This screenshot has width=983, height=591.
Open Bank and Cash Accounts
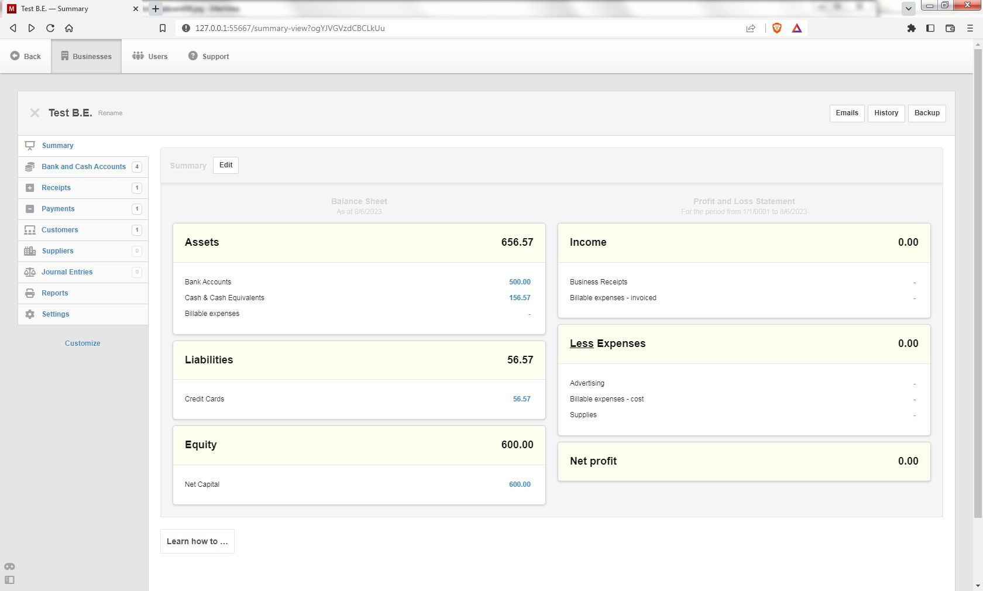point(83,167)
